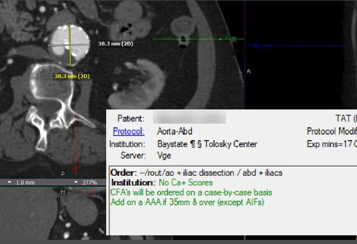Viewport: 357px width, 244px height.
Task: Click the TAT label at top right of panel
Action: 346,118
